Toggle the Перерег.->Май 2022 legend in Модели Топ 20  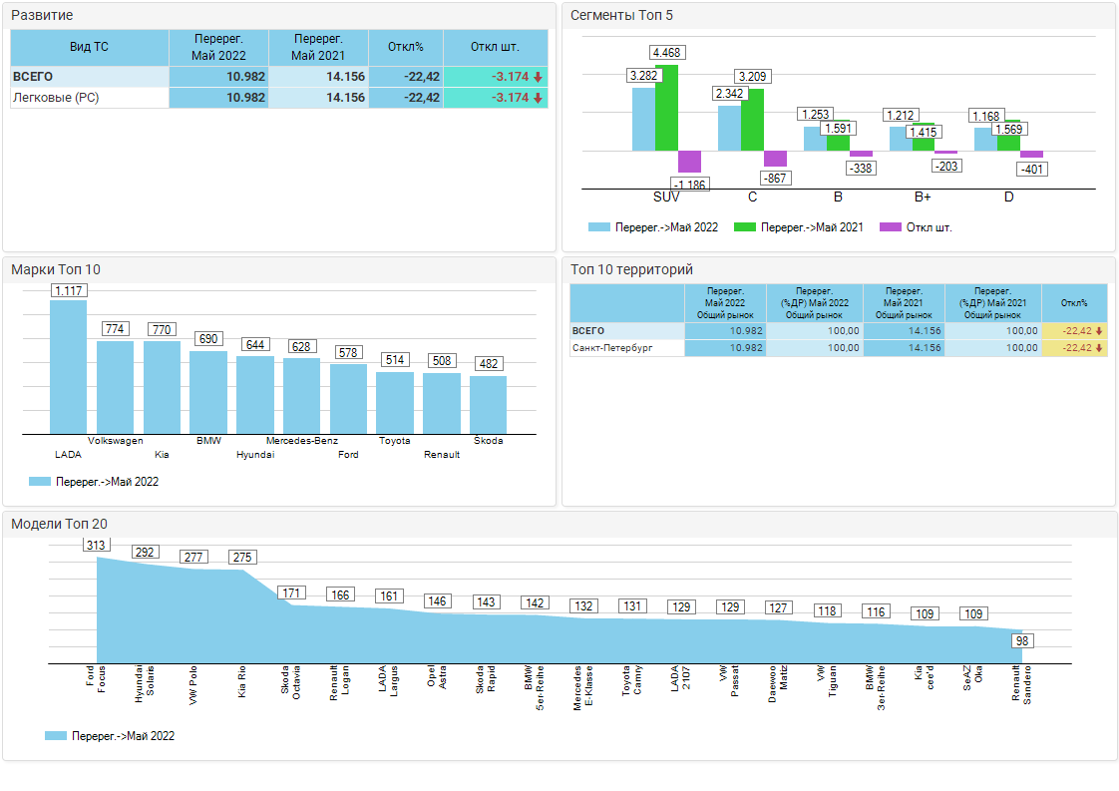[111, 735]
